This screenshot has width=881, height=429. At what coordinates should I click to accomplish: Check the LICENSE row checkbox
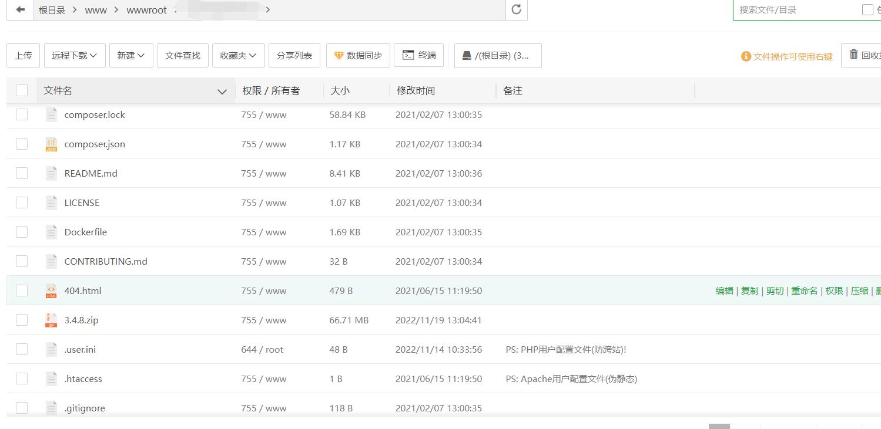pyautogui.click(x=22, y=202)
